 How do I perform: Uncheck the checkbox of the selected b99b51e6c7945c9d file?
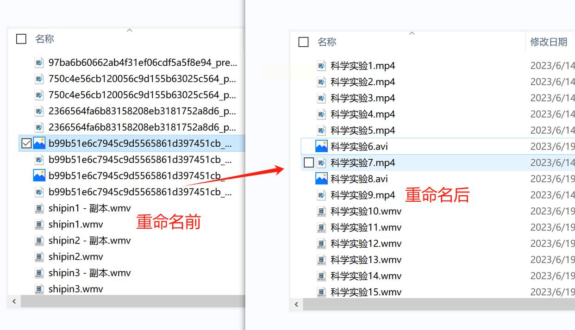pos(26,143)
